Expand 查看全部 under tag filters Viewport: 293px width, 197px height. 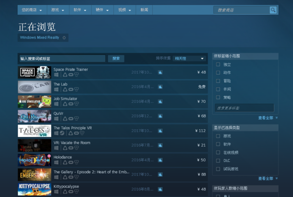pos(268,118)
